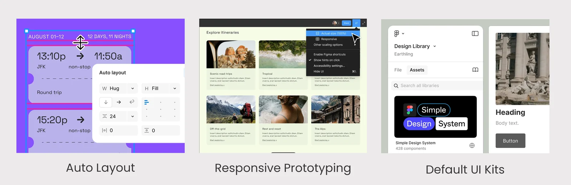Viewport: 571px width, 185px height.
Task: Click the Share button in prototype toolbar
Action: (346, 23)
